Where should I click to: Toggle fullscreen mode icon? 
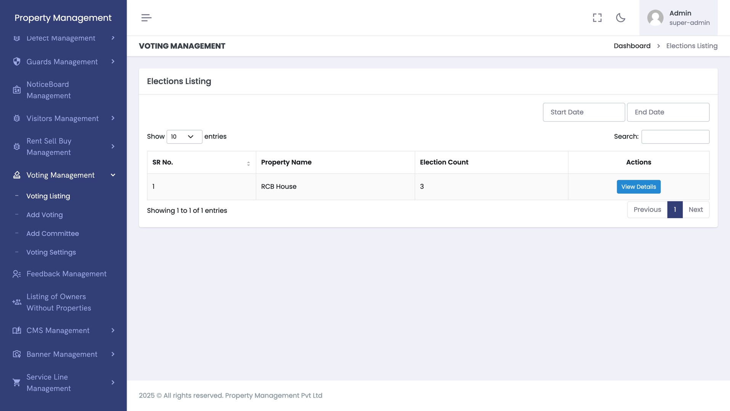coord(597,18)
